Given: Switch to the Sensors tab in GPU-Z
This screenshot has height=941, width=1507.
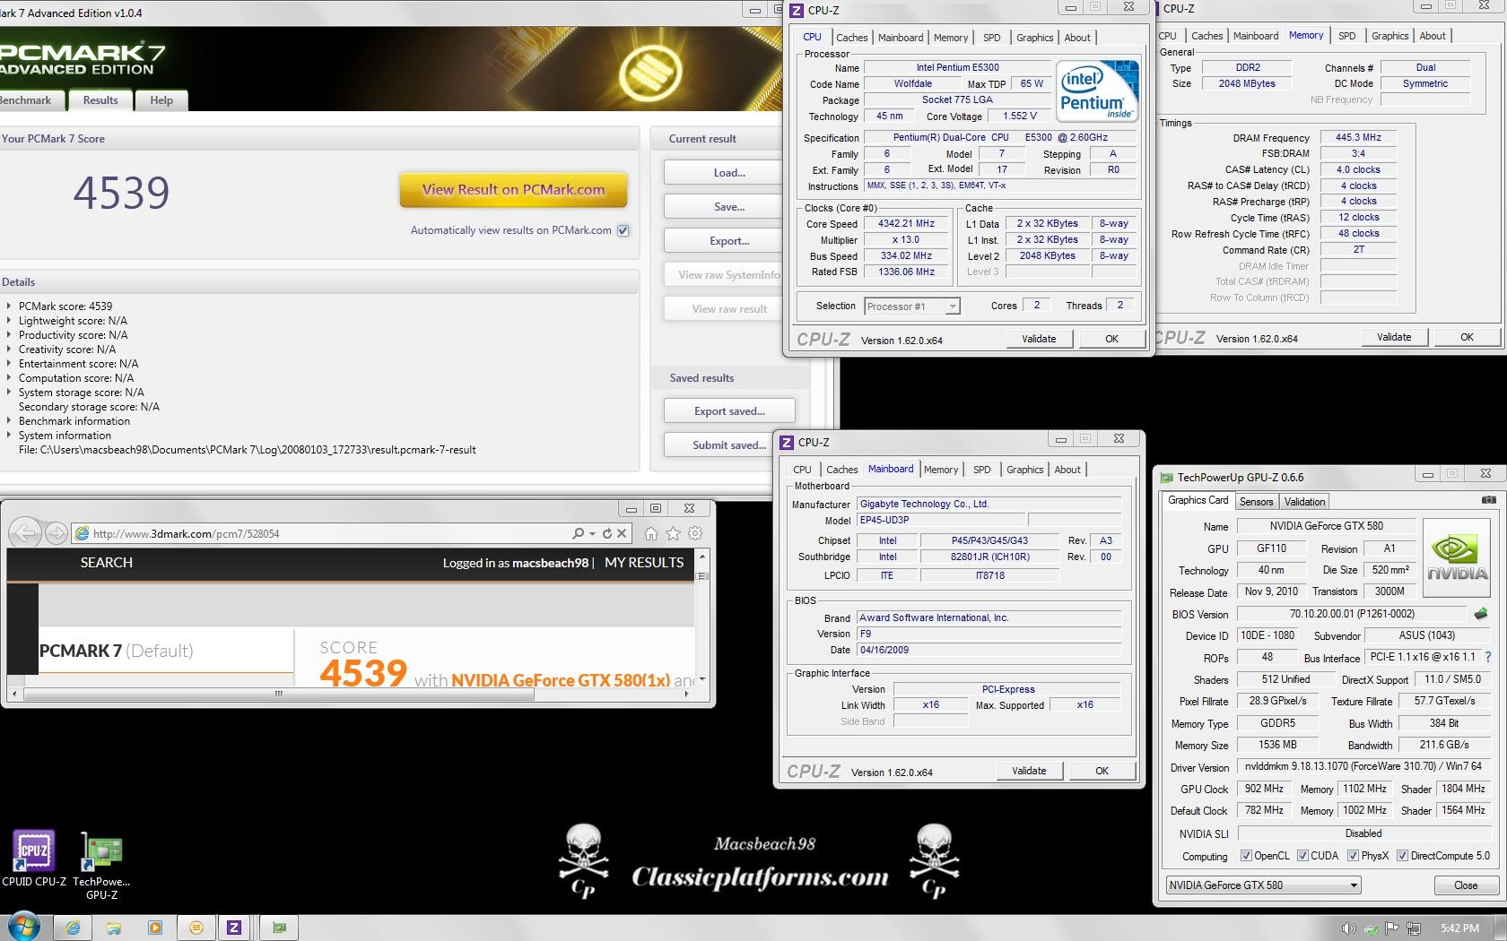Looking at the screenshot, I should [x=1256, y=502].
